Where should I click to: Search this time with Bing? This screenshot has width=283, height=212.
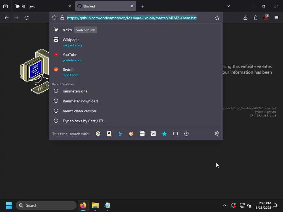(x=120, y=134)
